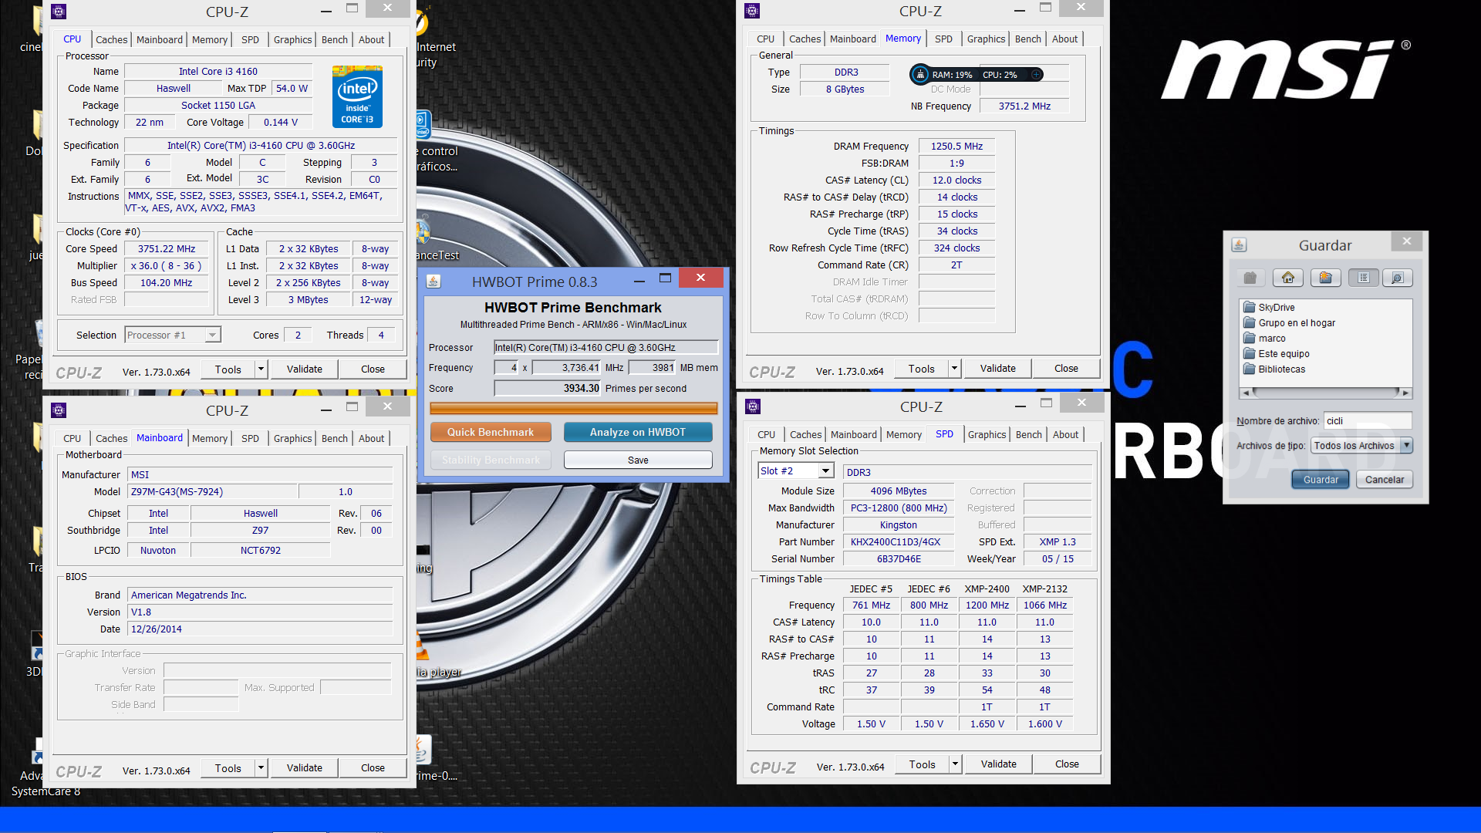Image resolution: width=1481 pixels, height=833 pixels.
Task: Open Memory tab in the Mainboard CPU-Z window
Action: tap(210, 438)
